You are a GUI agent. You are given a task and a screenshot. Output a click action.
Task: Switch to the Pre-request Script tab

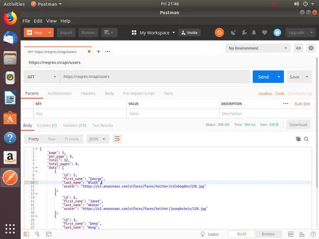point(139,93)
